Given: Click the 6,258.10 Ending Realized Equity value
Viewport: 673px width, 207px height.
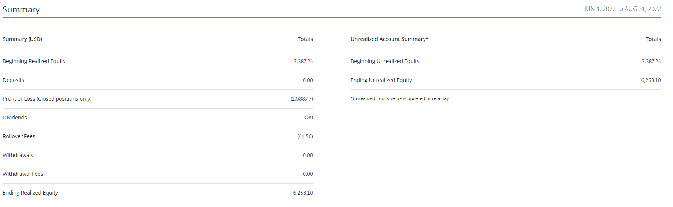Looking at the screenshot, I should (x=303, y=193).
